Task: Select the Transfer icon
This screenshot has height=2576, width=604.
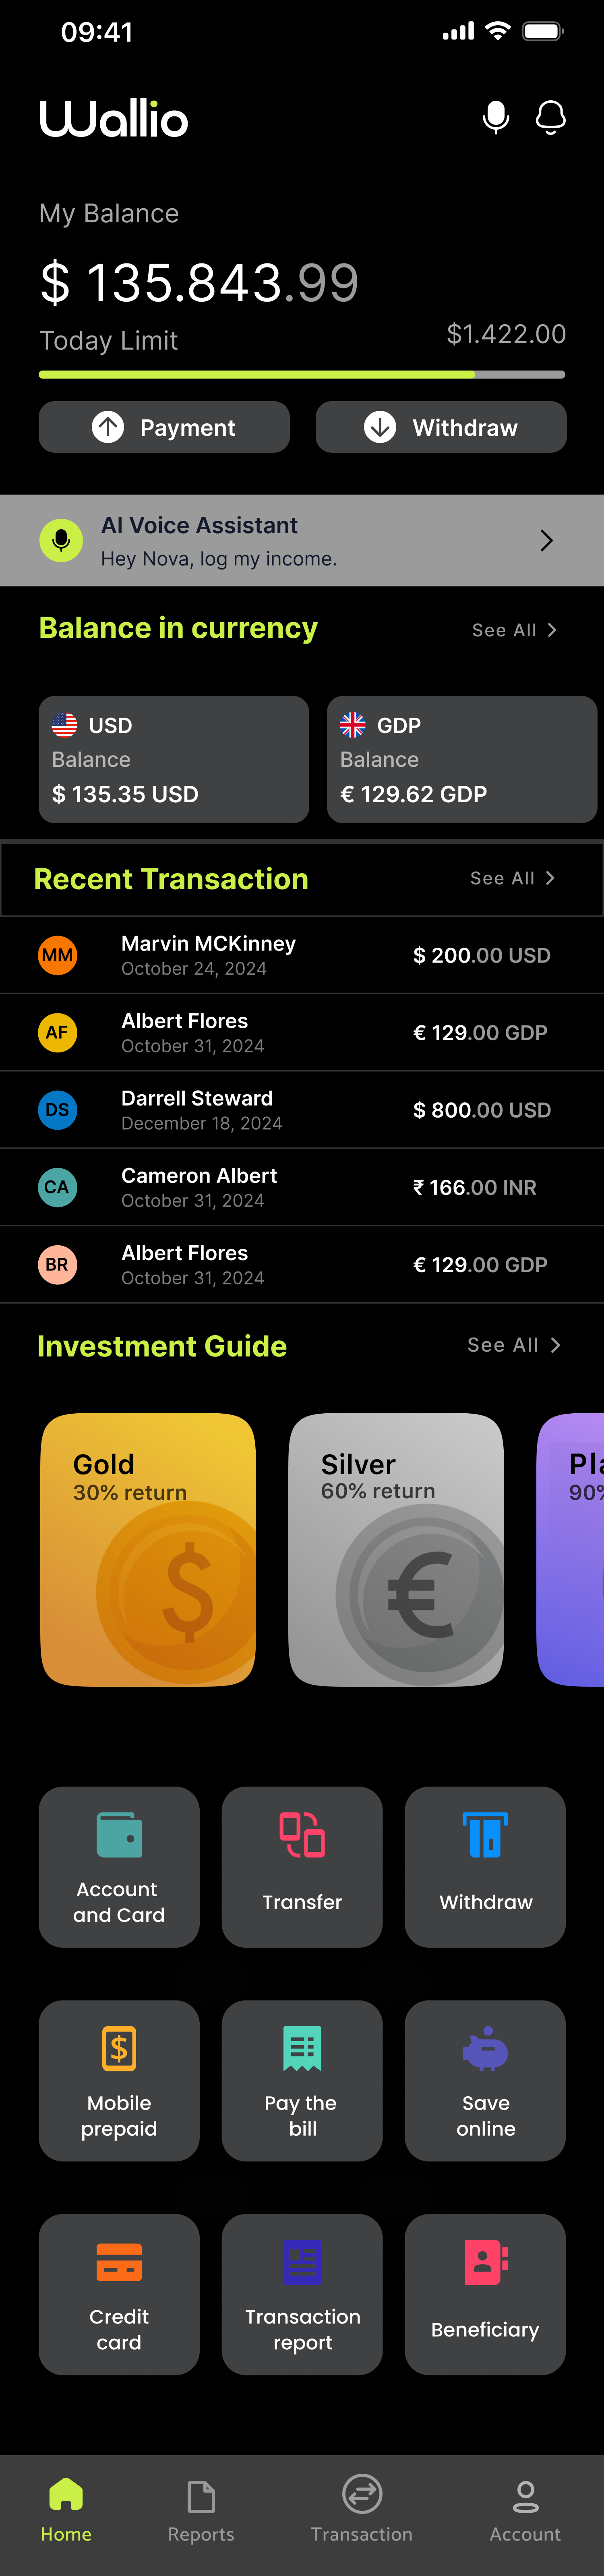Action: point(302,1835)
